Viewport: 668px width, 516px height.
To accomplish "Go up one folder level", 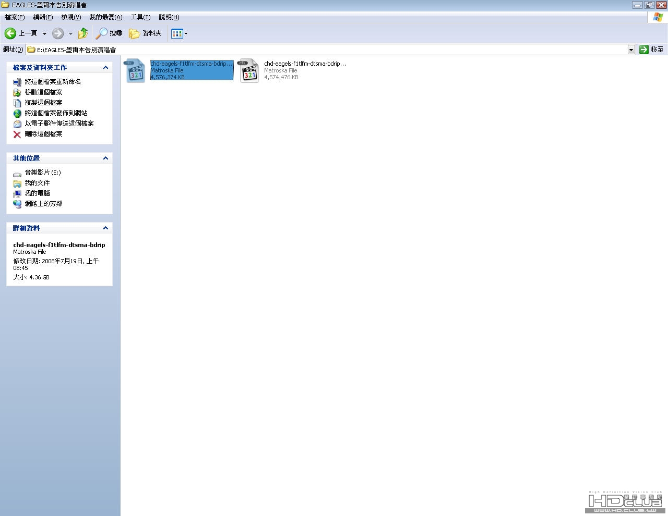I will (83, 33).
